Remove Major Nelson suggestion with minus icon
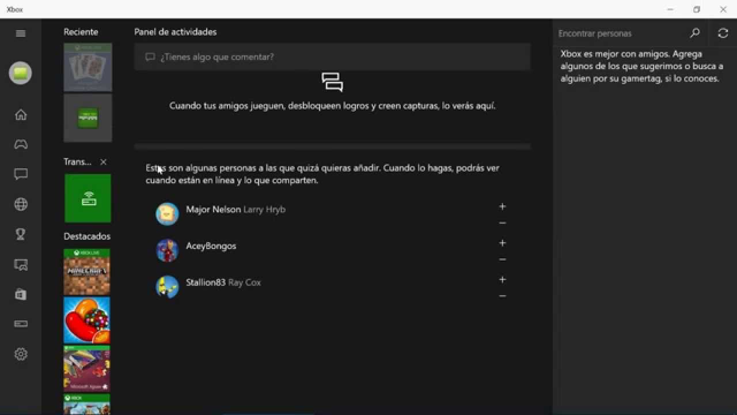 [x=502, y=223]
